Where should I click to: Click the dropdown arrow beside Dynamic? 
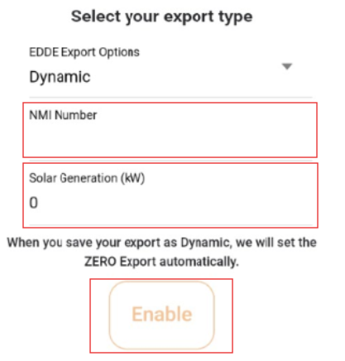(x=287, y=66)
